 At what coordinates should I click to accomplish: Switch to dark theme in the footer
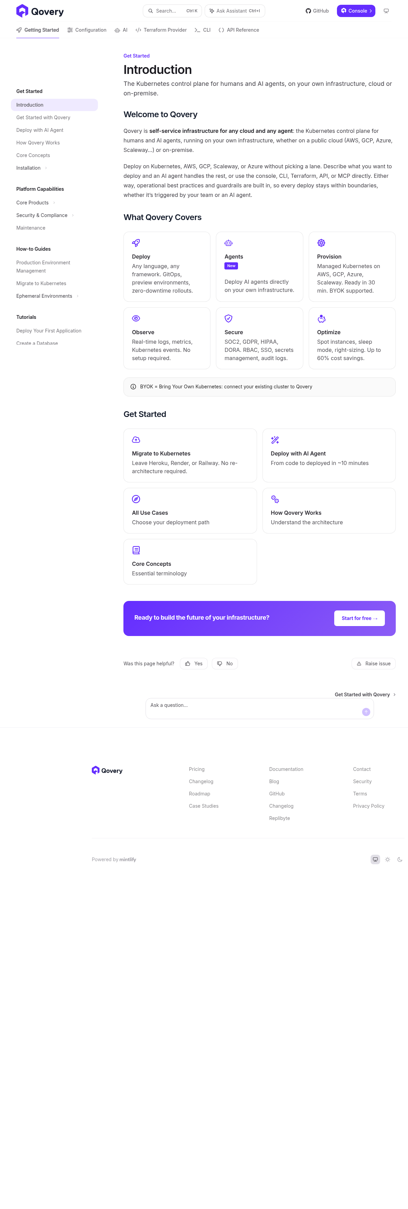[400, 859]
